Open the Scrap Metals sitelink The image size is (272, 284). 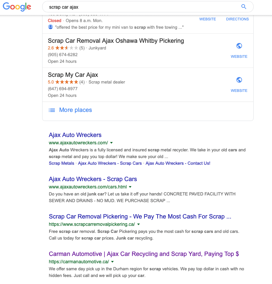pyautogui.click(x=62, y=163)
